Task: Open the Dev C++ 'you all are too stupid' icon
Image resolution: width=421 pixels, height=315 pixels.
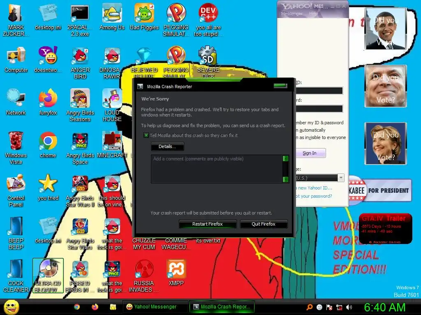Action: pyautogui.click(x=208, y=20)
